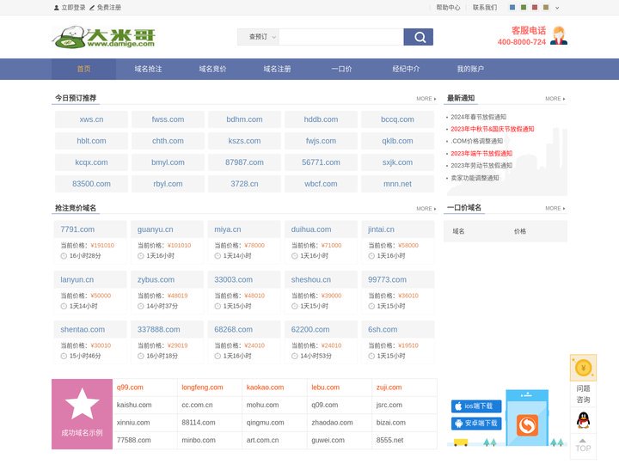This screenshot has height=464, width=619.
Task: Open 2023年中秋节&国庆节放假通知 notice
Action: tap(493, 129)
